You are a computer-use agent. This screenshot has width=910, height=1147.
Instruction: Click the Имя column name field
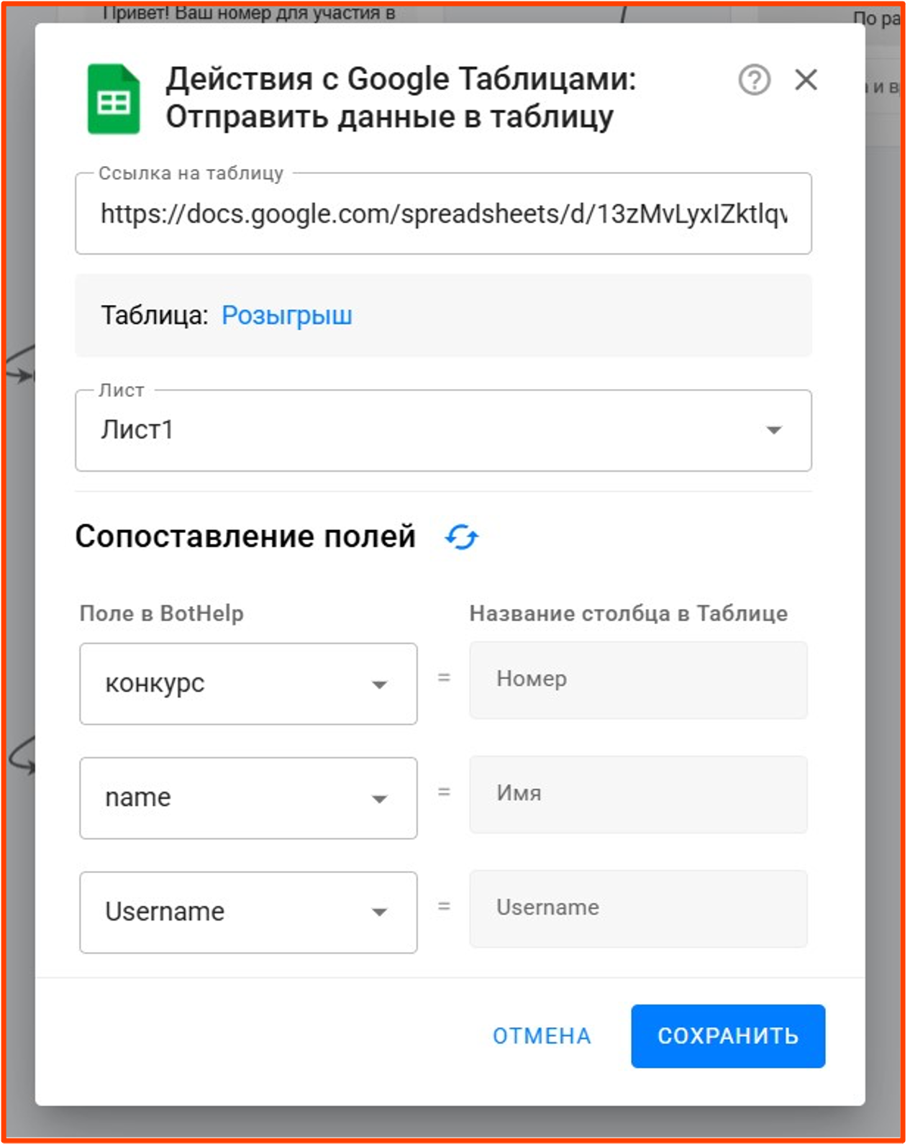638,794
